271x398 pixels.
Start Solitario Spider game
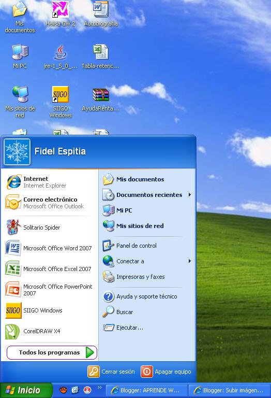coord(49,228)
